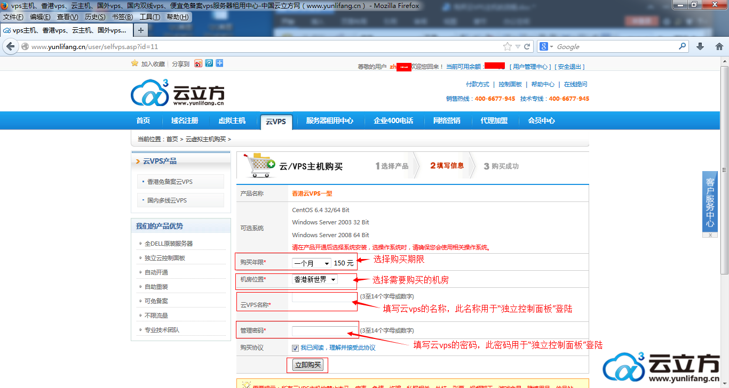Open 控制面板 header link

(510, 84)
